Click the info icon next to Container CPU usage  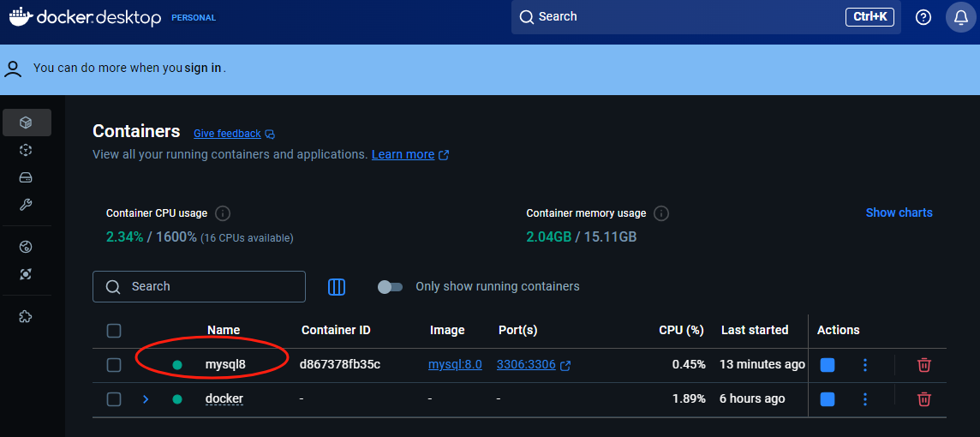pyautogui.click(x=223, y=213)
